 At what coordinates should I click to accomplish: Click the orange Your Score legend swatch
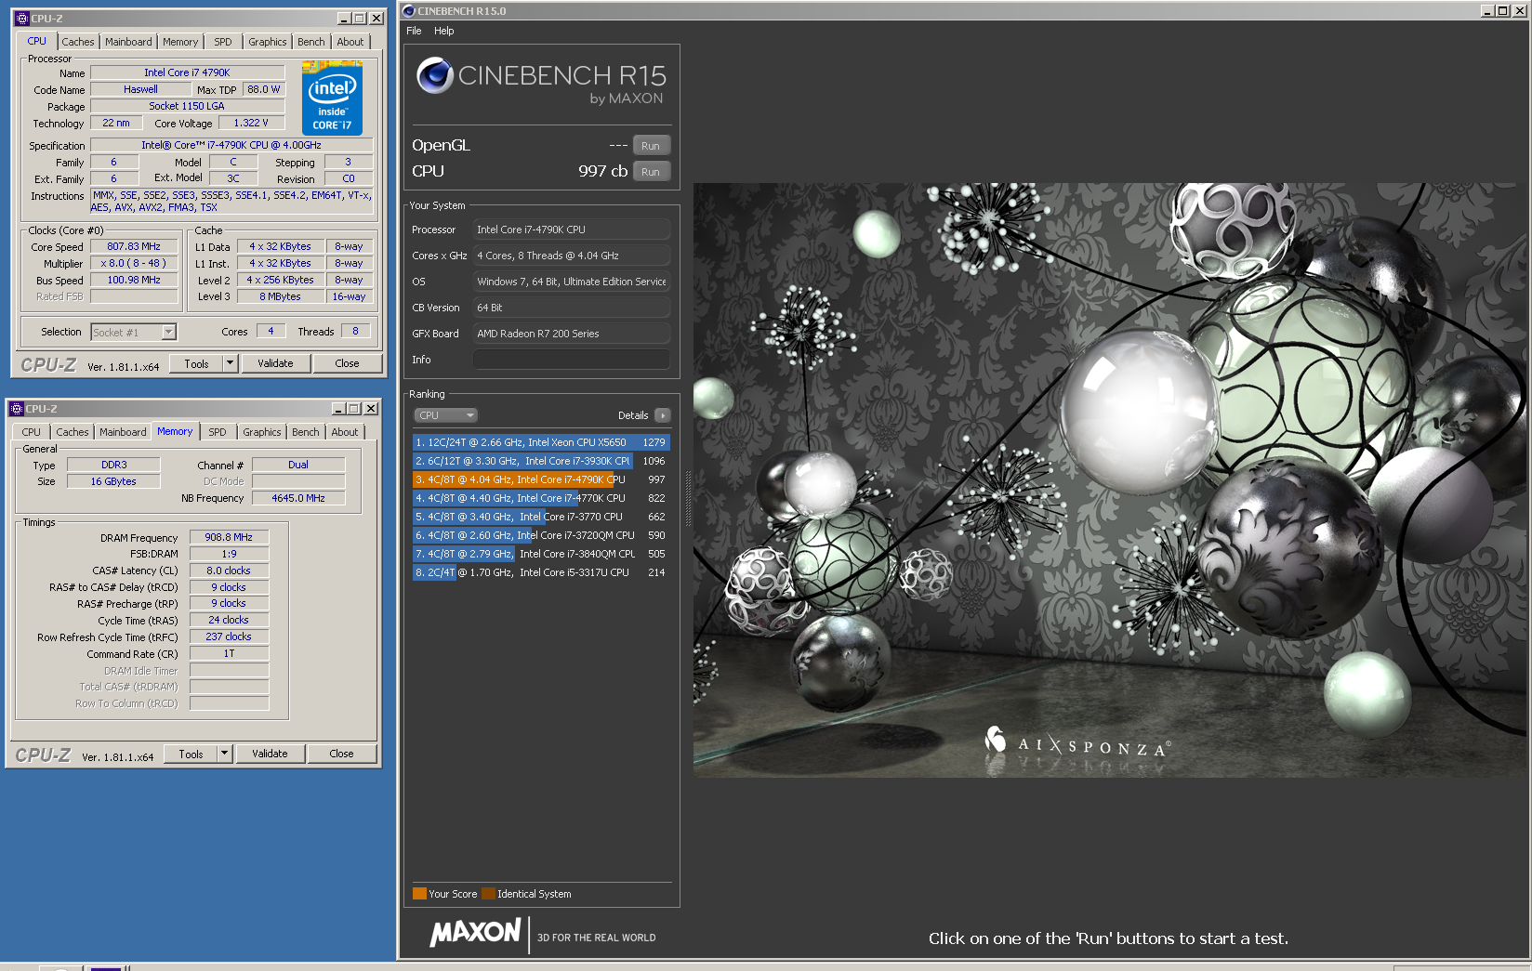pos(419,894)
